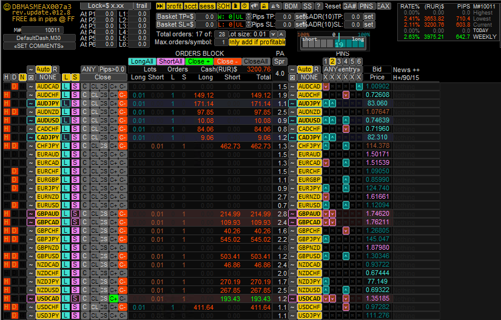Click the Pips SL value field
Image resolution: width=501 pixels, height=320 pixels.
pyautogui.click(x=284, y=25)
